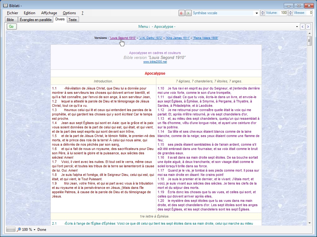Follow the www.bible2000.net link

tap(155, 62)
